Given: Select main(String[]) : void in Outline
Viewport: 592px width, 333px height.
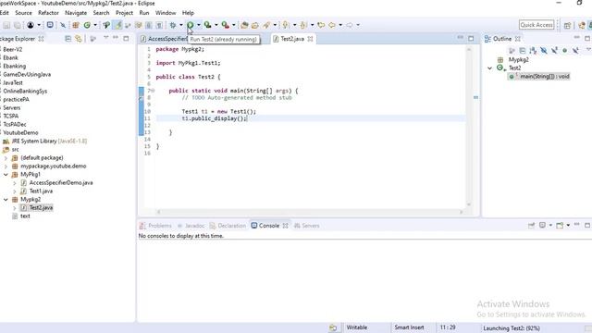Looking at the screenshot, I should point(539,77).
